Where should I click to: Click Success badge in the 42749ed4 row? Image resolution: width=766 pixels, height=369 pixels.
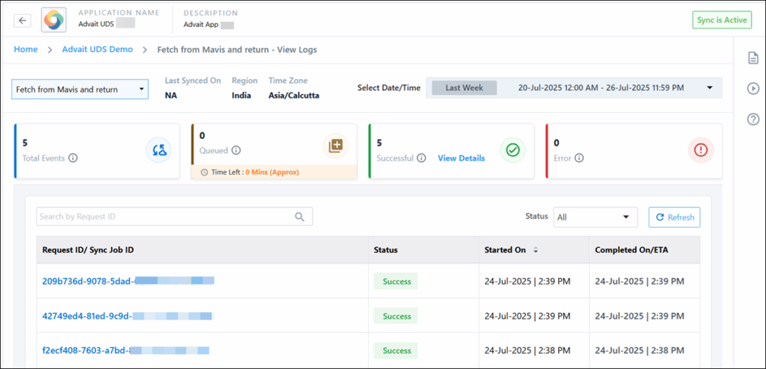pyautogui.click(x=396, y=316)
